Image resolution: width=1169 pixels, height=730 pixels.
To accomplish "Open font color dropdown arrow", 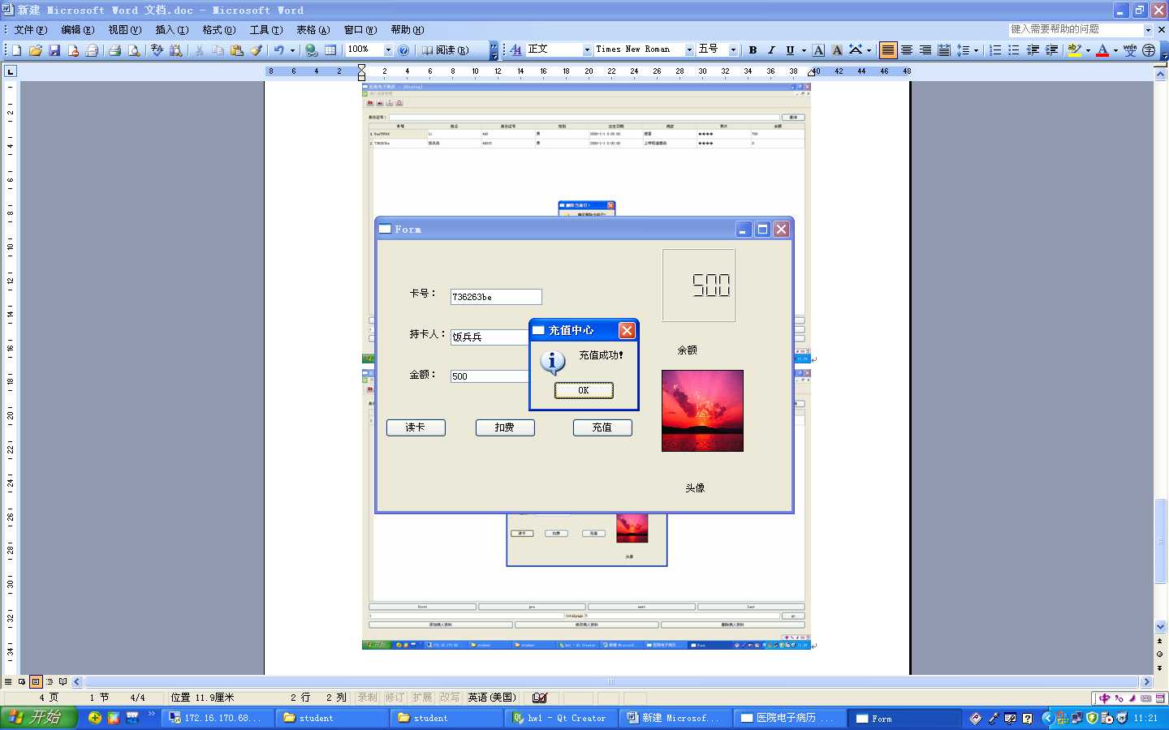I will click(1115, 50).
